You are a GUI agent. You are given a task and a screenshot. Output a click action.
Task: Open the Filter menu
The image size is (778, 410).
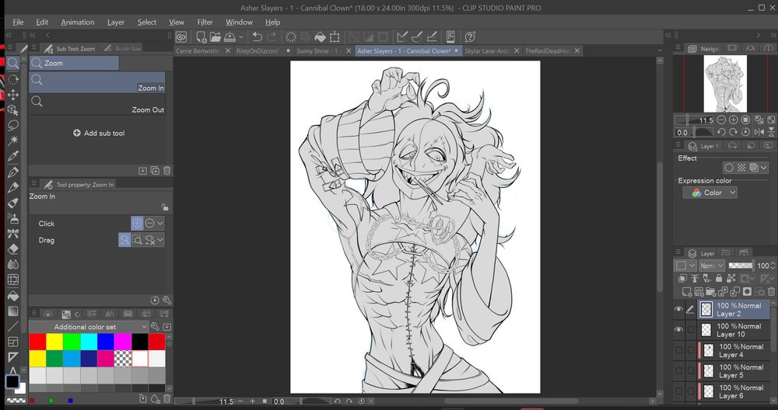tap(205, 23)
